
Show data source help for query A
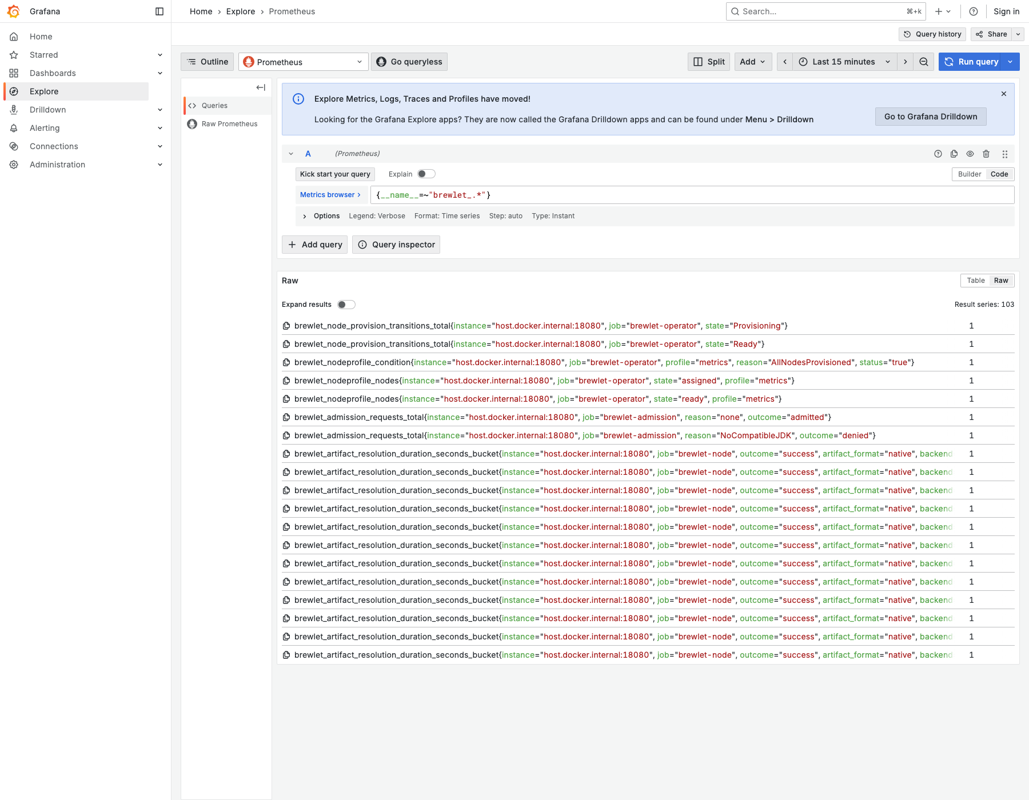click(938, 154)
